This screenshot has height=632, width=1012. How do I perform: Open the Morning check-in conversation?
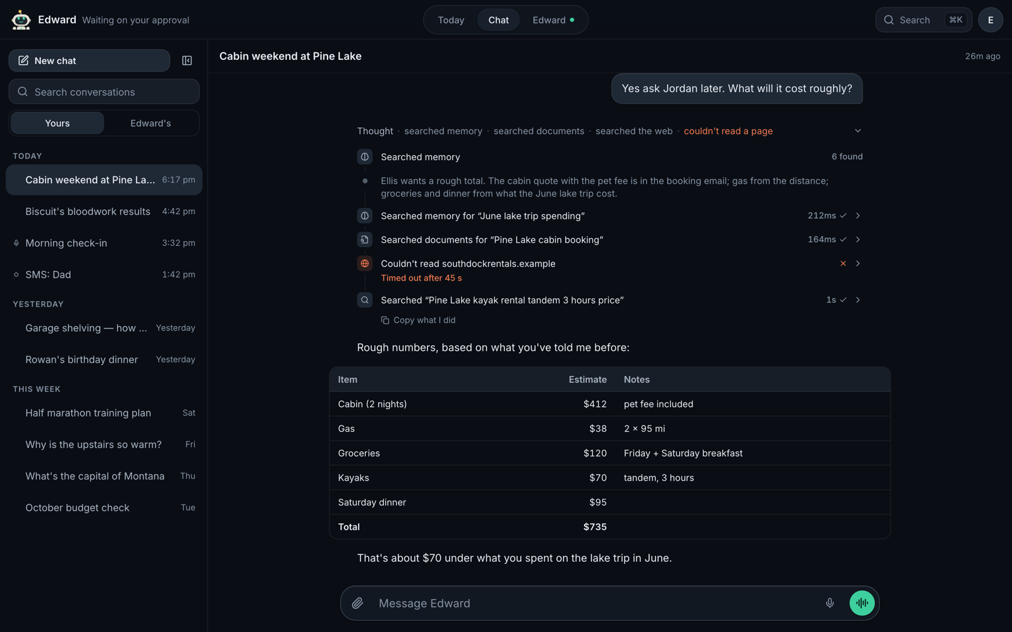[x=104, y=243]
